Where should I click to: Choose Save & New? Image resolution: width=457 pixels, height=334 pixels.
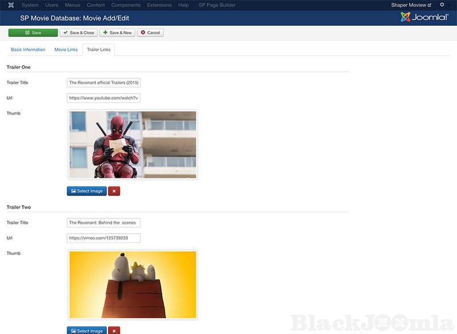tap(117, 32)
